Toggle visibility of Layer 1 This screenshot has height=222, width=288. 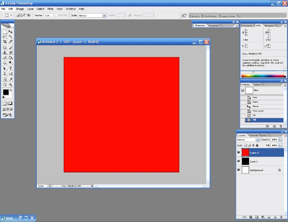(238, 161)
